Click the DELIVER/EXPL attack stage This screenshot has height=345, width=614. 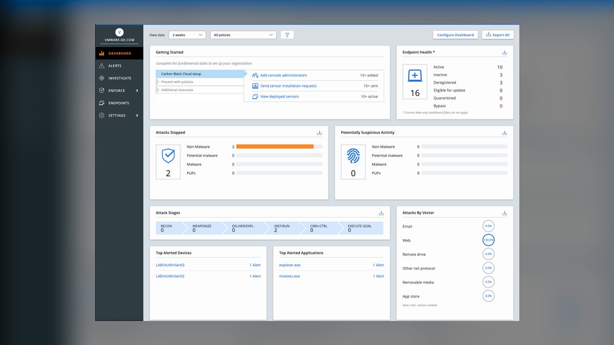pos(245,228)
